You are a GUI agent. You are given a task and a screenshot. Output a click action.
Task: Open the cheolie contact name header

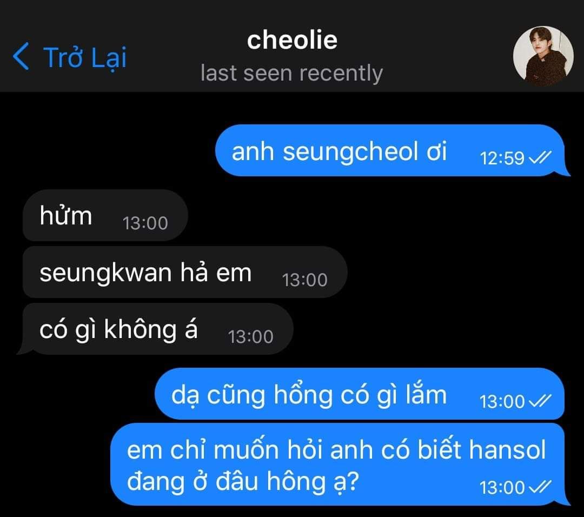[292, 40]
